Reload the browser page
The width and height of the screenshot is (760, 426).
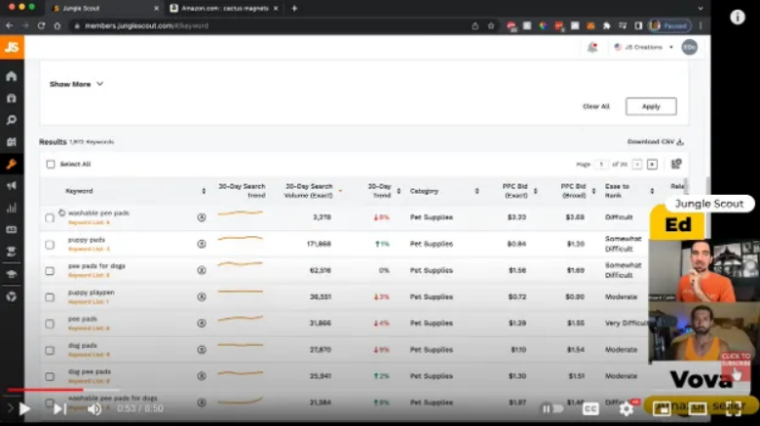pyautogui.click(x=41, y=25)
